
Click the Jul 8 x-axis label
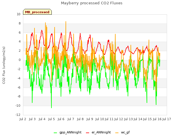80,119
